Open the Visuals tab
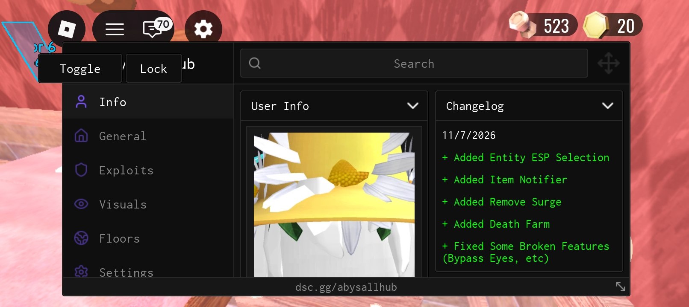This screenshot has height=307, width=689. click(148, 204)
